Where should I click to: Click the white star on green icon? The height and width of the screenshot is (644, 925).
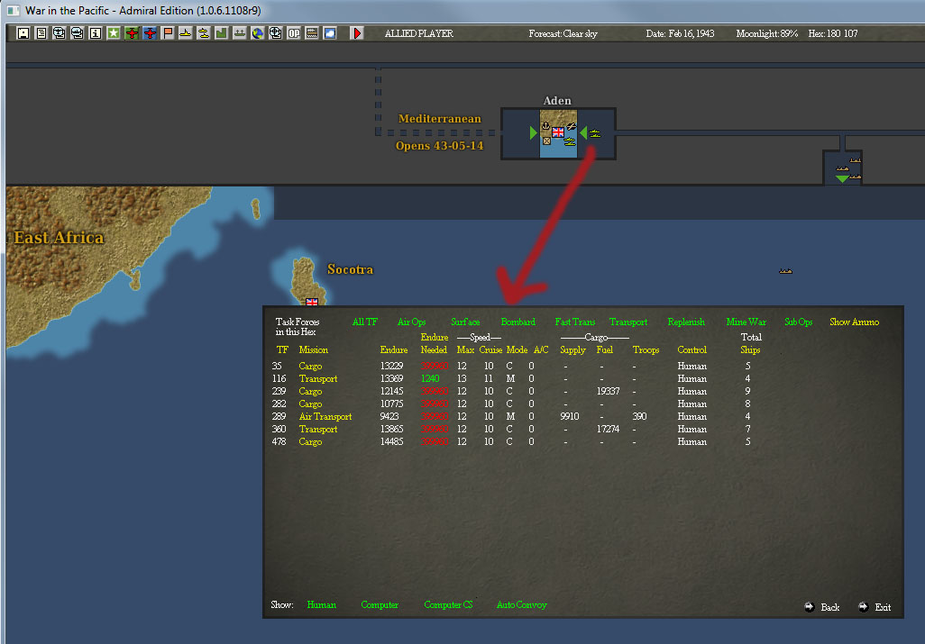tap(114, 33)
